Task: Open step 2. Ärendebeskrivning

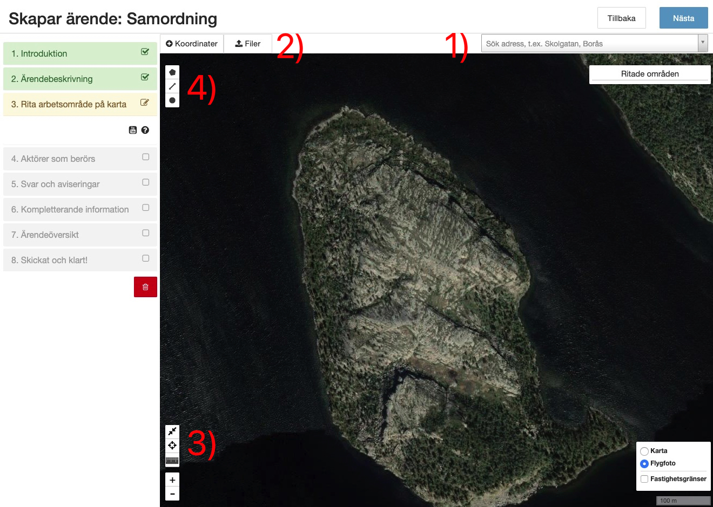Action: click(x=80, y=79)
